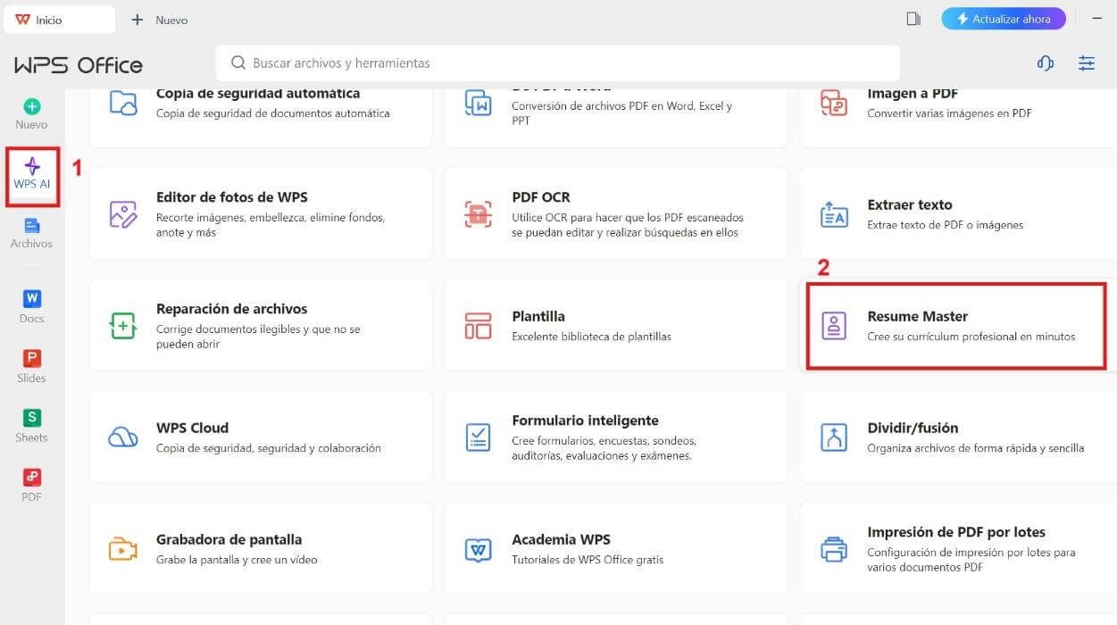Click 'Recorte imágenes, embellezca, elimine fondos' text
Screen dimensions: 1117x625
tap(271, 218)
